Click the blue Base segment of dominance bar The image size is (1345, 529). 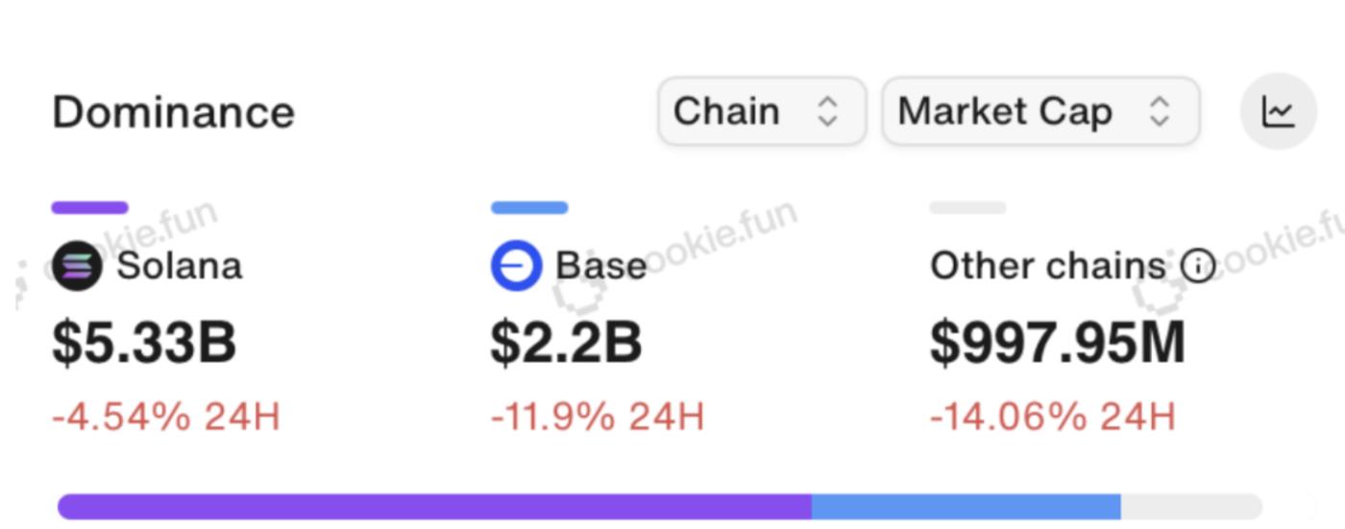click(x=966, y=507)
